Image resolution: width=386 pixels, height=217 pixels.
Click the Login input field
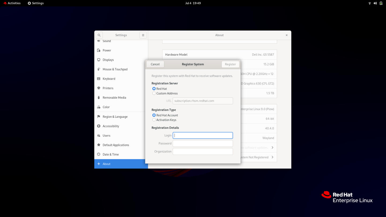203,136
